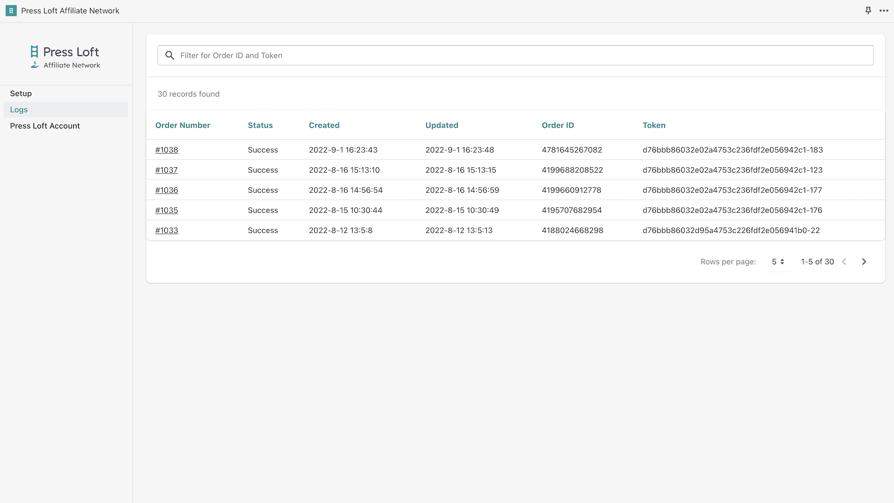
Task: Click the magnifying glass search icon
Action: pyautogui.click(x=170, y=55)
